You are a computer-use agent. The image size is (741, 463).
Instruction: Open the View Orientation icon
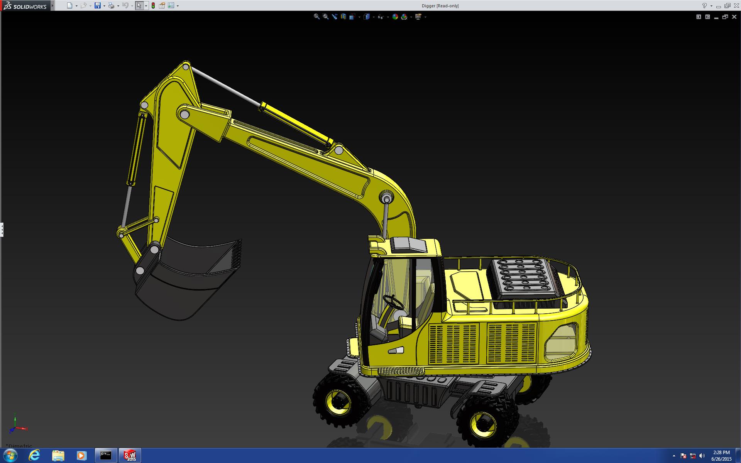pyautogui.click(x=352, y=17)
